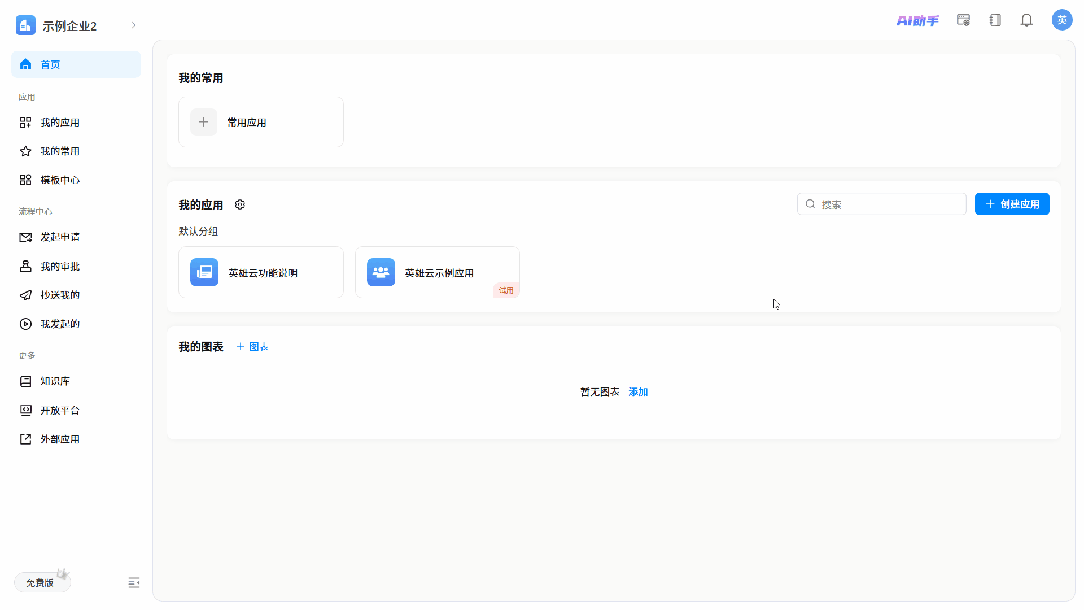The width and height of the screenshot is (1084, 610).
Task: Open 我发起的 in the sidebar
Action: coord(76,324)
